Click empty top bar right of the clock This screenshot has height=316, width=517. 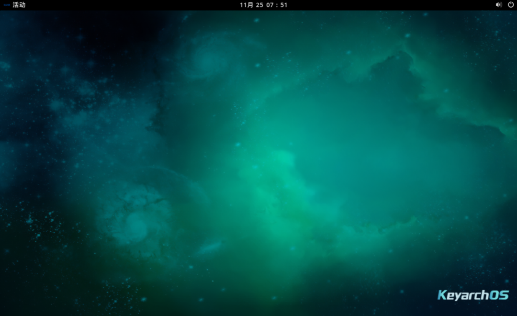(383, 5)
